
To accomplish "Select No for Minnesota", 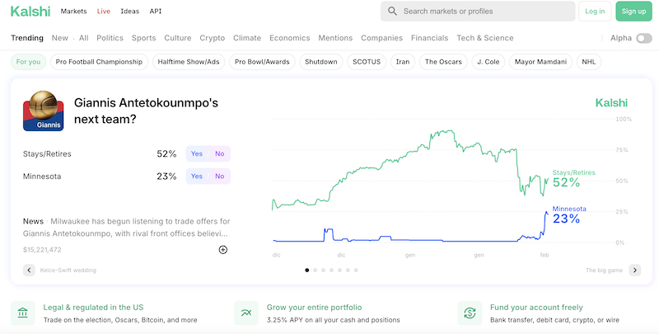I will pos(220,176).
